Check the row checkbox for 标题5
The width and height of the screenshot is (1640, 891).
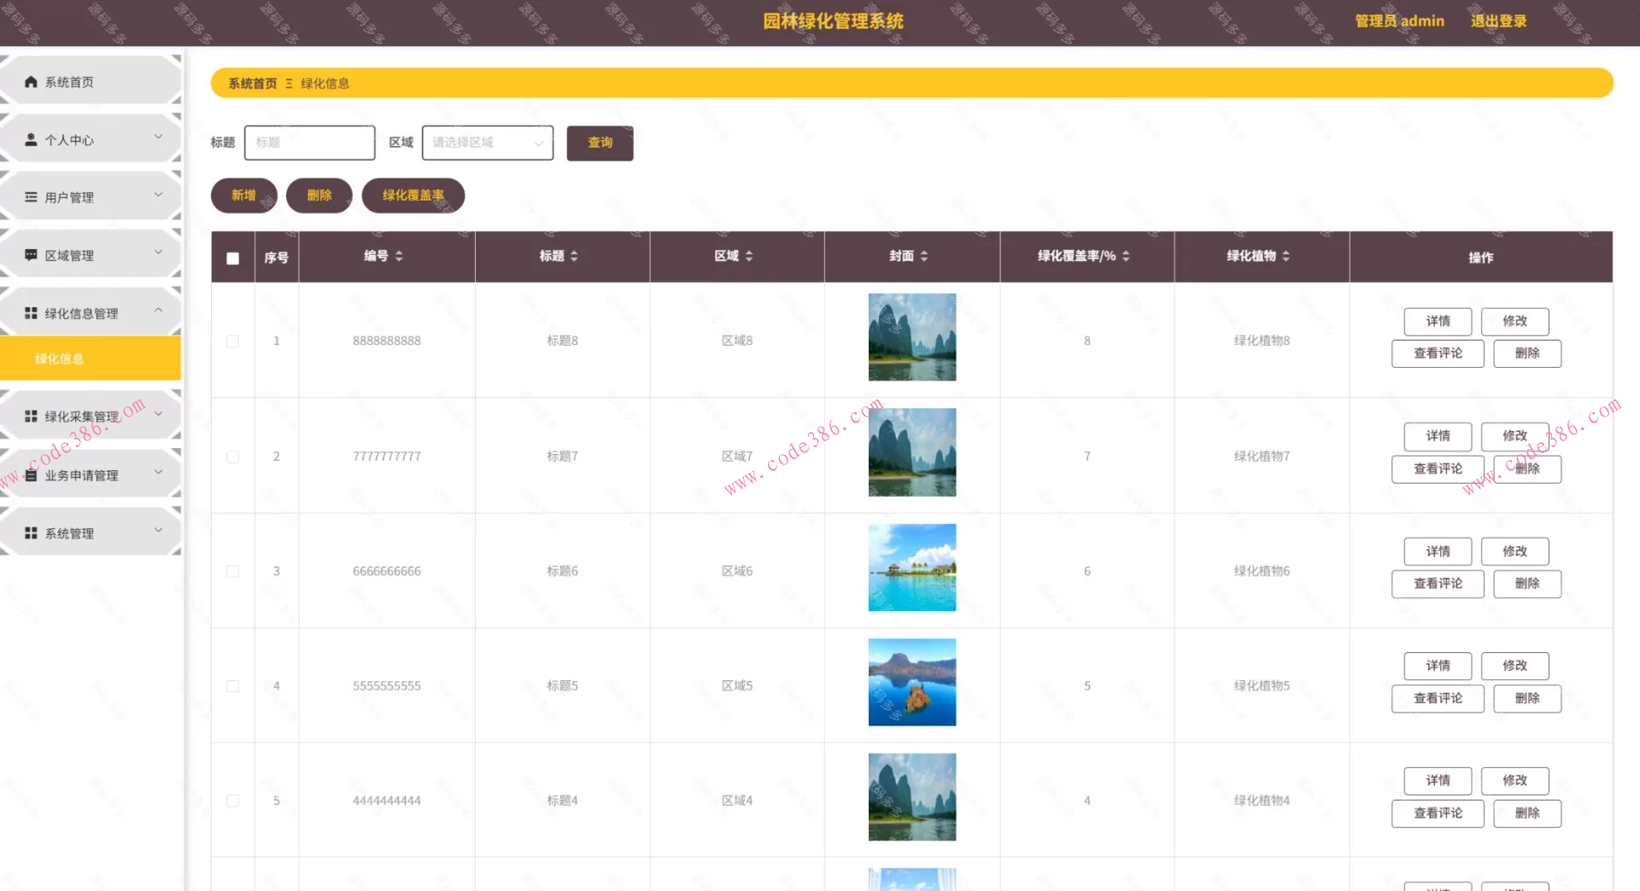tap(232, 686)
